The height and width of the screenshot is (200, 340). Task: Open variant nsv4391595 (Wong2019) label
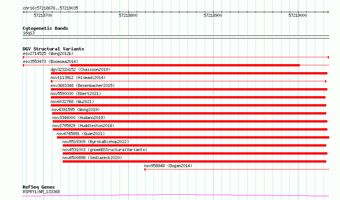point(76,110)
